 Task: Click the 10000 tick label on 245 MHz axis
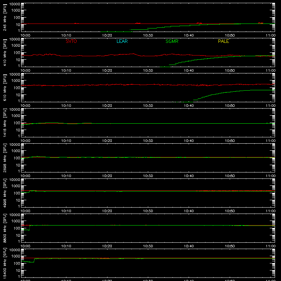15,4
